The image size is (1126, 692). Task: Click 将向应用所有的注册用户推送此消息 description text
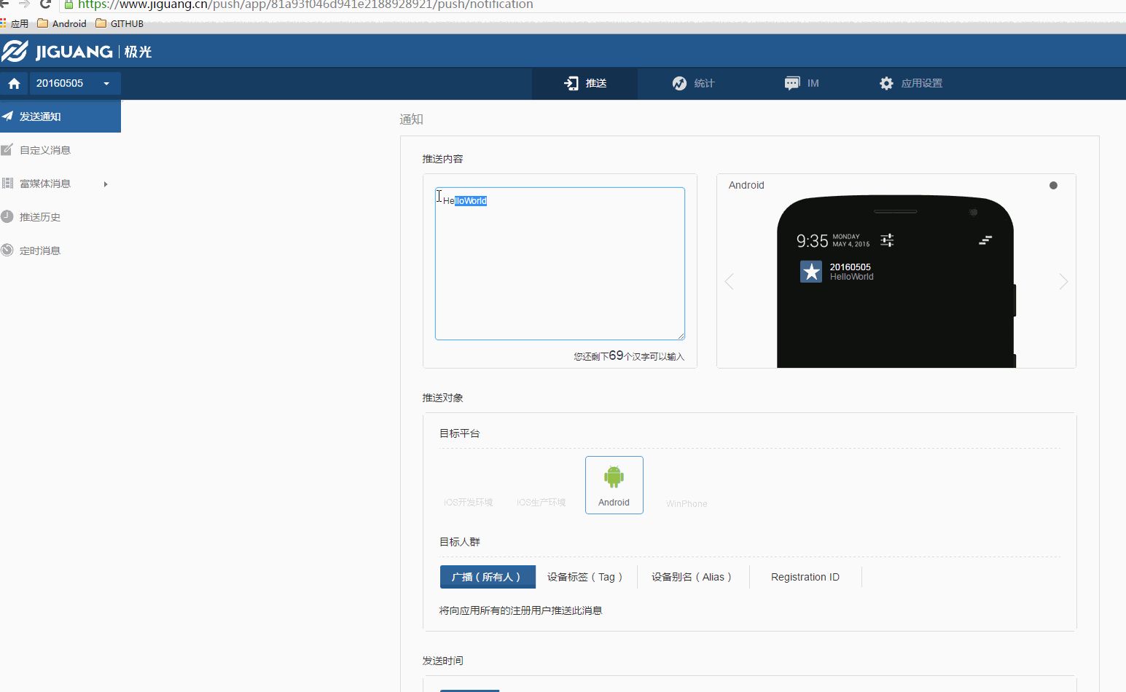(x=521, y=610)
